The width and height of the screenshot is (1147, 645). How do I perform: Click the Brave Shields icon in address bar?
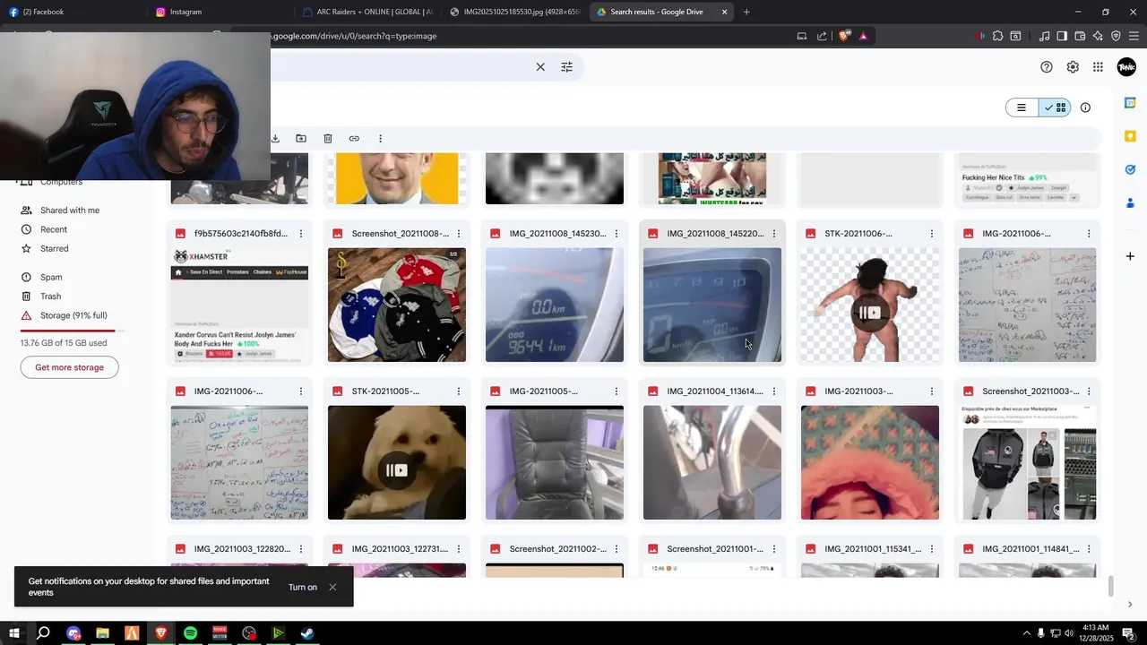[844, 36]
